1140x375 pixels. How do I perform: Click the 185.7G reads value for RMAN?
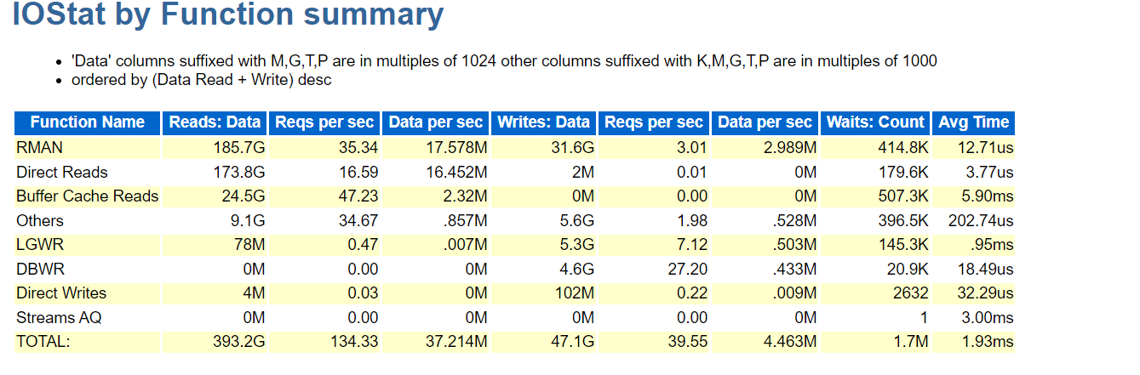coord(237,148)
